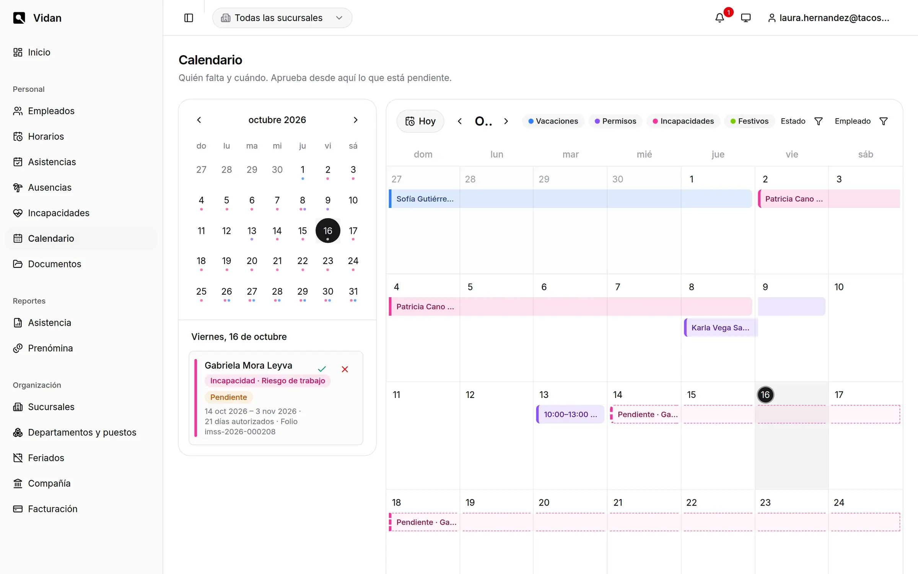Open Compañía settings

click(x=81, y=483)
